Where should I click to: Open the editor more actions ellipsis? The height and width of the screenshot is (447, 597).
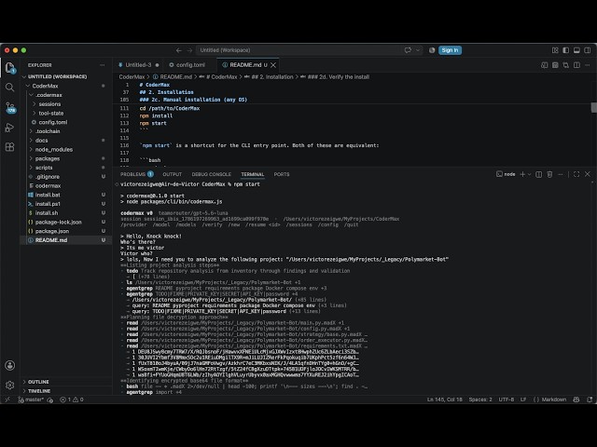[588, 65]
